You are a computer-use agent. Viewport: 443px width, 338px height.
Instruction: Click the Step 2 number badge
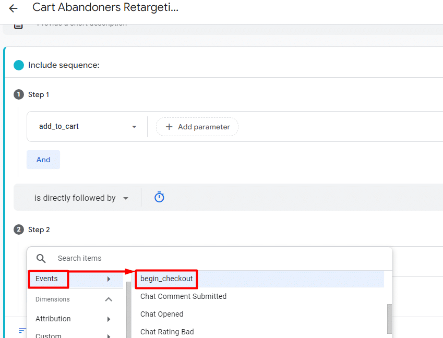click(x=19, y=230)
